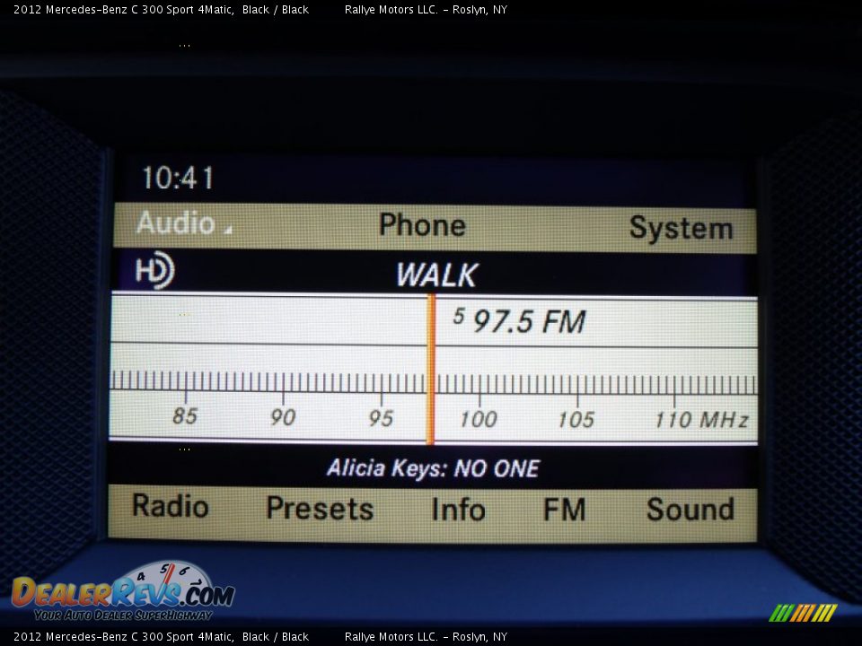862x646 pixels.
Task: Select the 97.5 FM frequency readout
Action: point(521,321)
